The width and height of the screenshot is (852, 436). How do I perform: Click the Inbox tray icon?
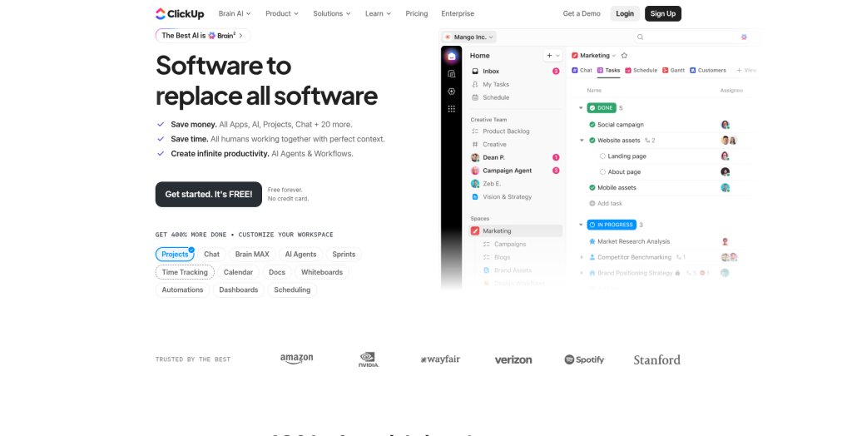pyautogui.click(x=475, y=72)
